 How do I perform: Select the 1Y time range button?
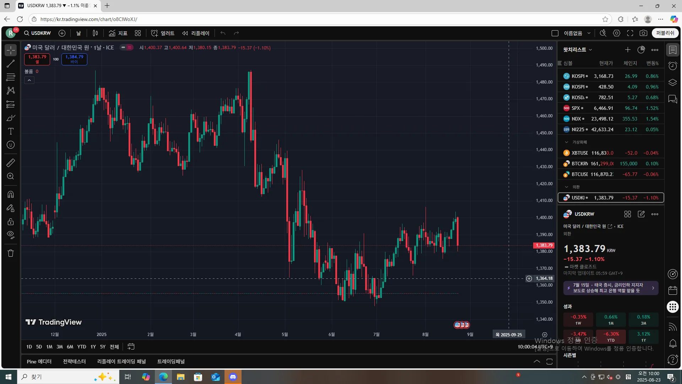click(x=93, y=347)
